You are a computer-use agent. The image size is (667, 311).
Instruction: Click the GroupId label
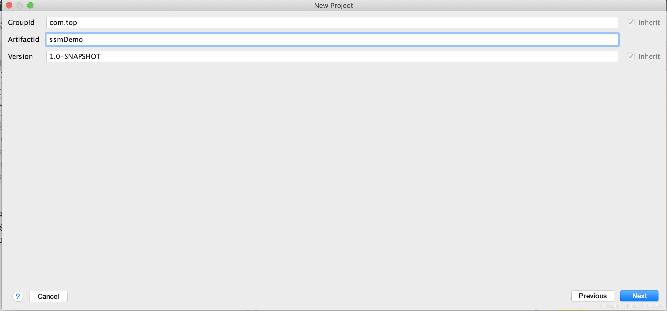point(21,23)
